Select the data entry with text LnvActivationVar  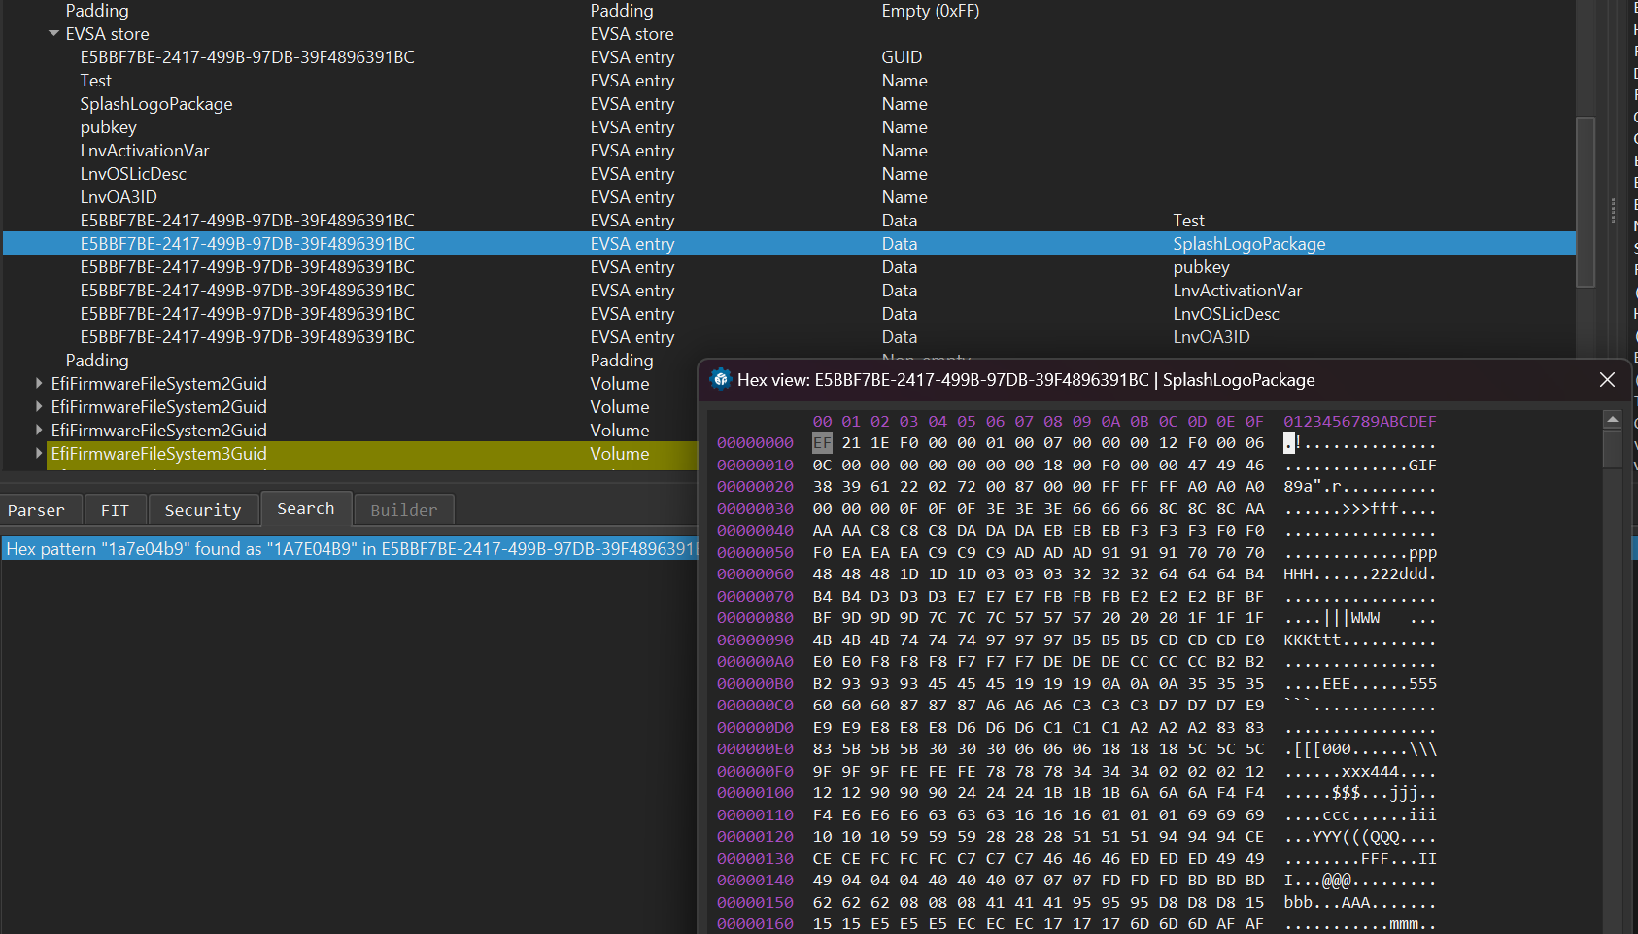click(x=789, y=291)
